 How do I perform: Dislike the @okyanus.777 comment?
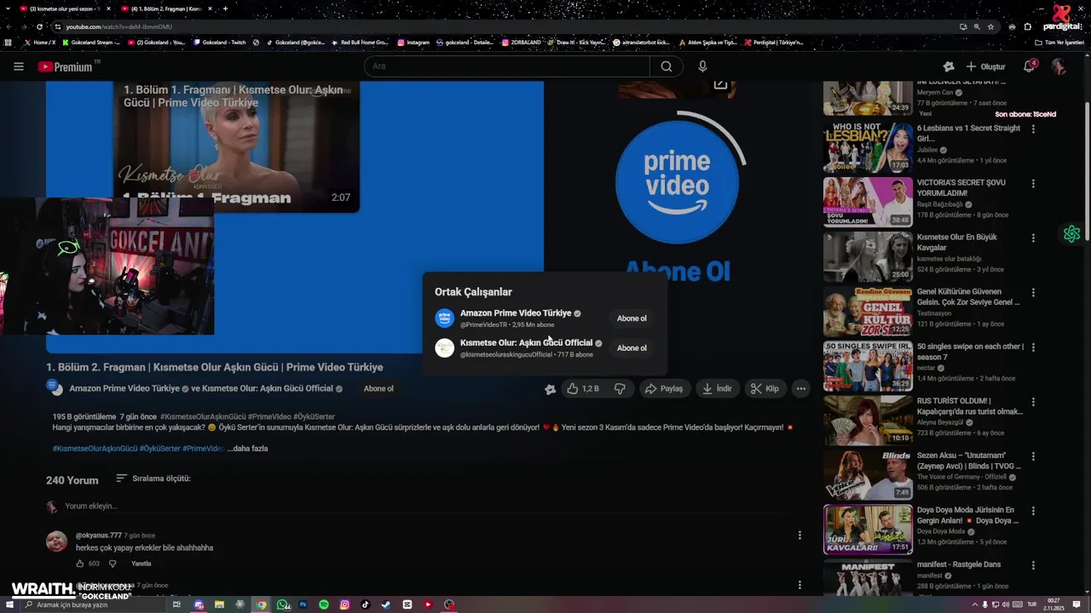tap(113, 564)
